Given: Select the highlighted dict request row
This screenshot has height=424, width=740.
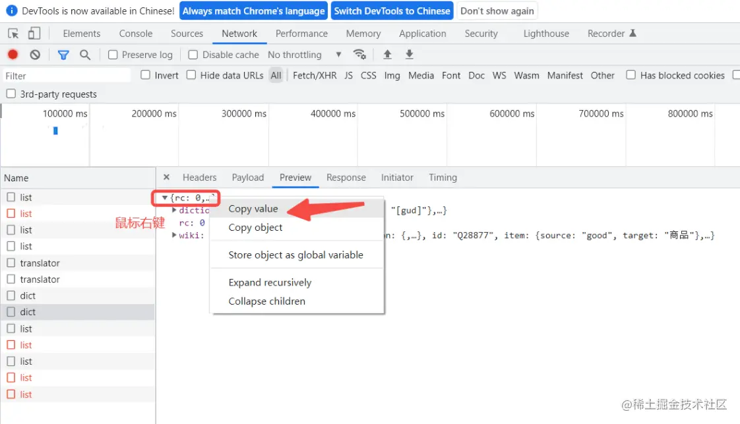Looking at the screenshot, I should (78, 312).
